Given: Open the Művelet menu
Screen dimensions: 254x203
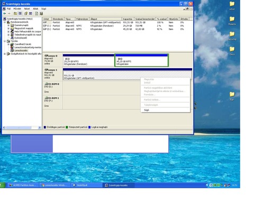Looking at the screenshot, I should [17, 8].
